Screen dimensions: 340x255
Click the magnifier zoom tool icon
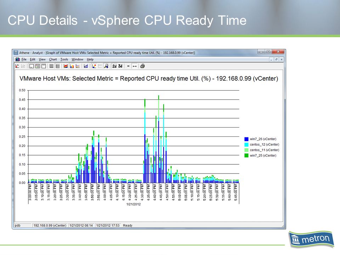106,66
